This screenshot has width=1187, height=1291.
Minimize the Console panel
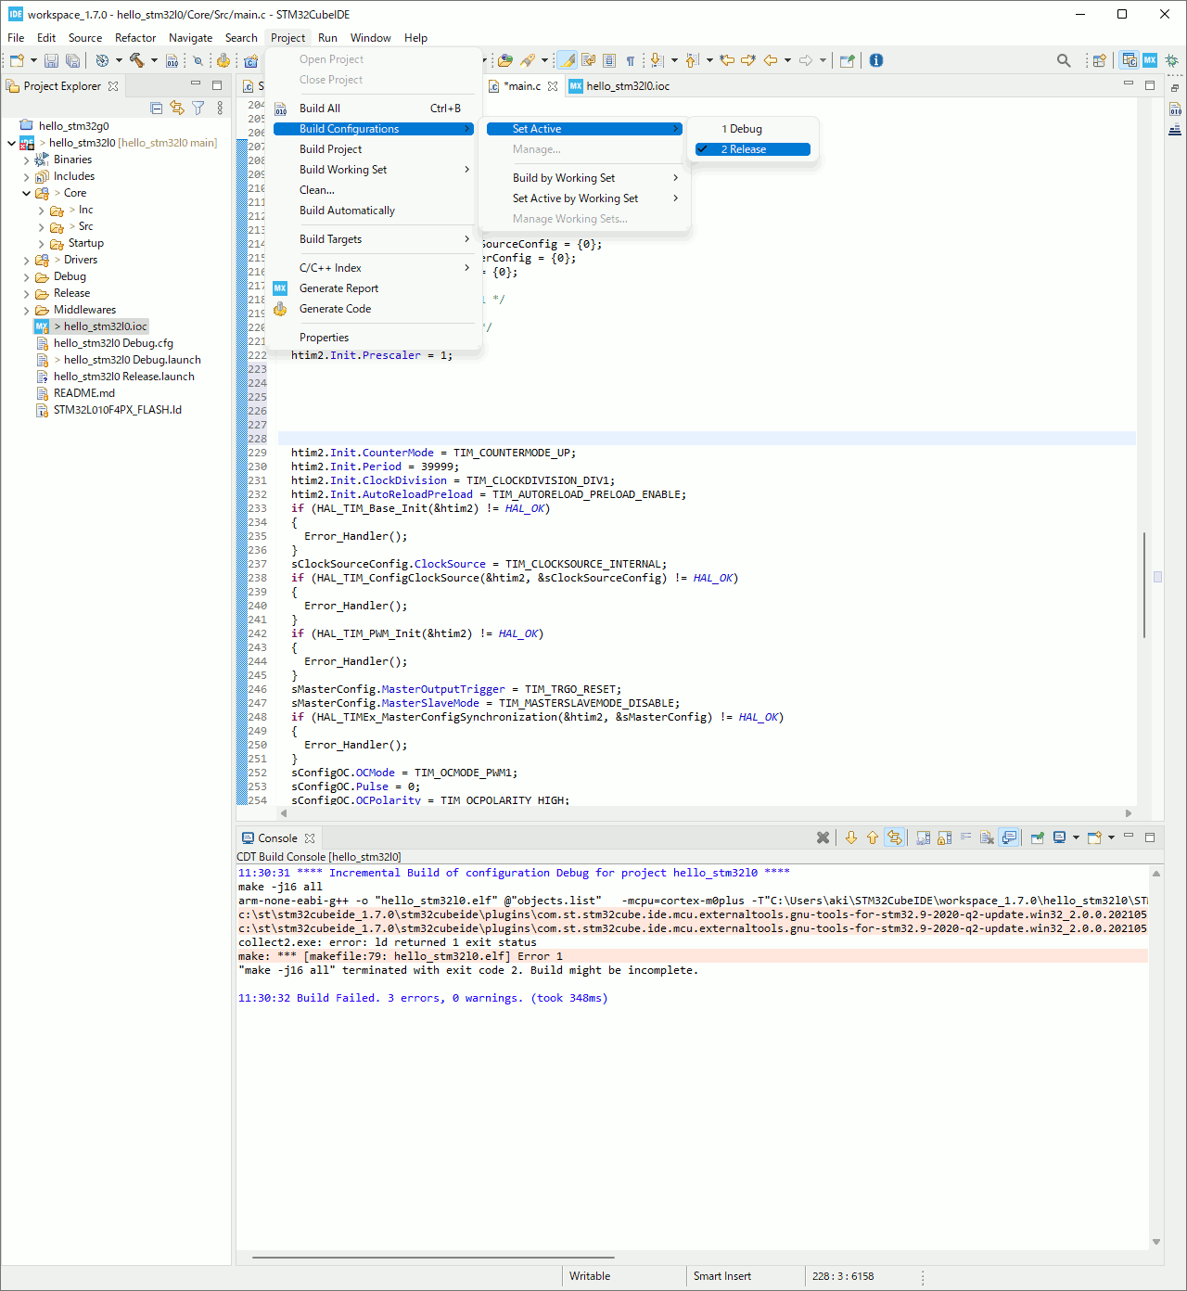1129,837
